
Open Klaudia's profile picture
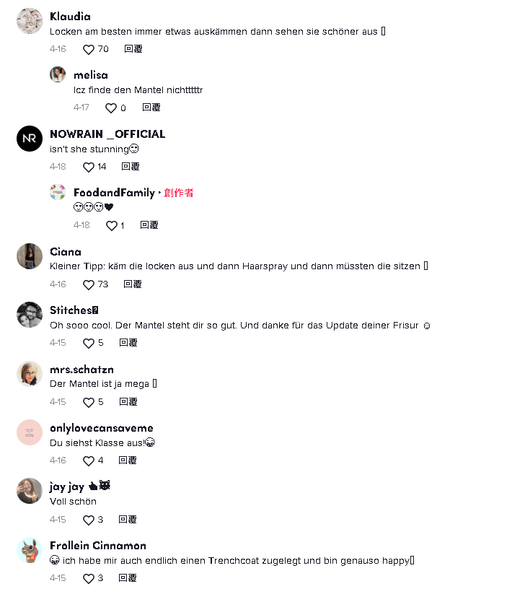coord(30,21)
